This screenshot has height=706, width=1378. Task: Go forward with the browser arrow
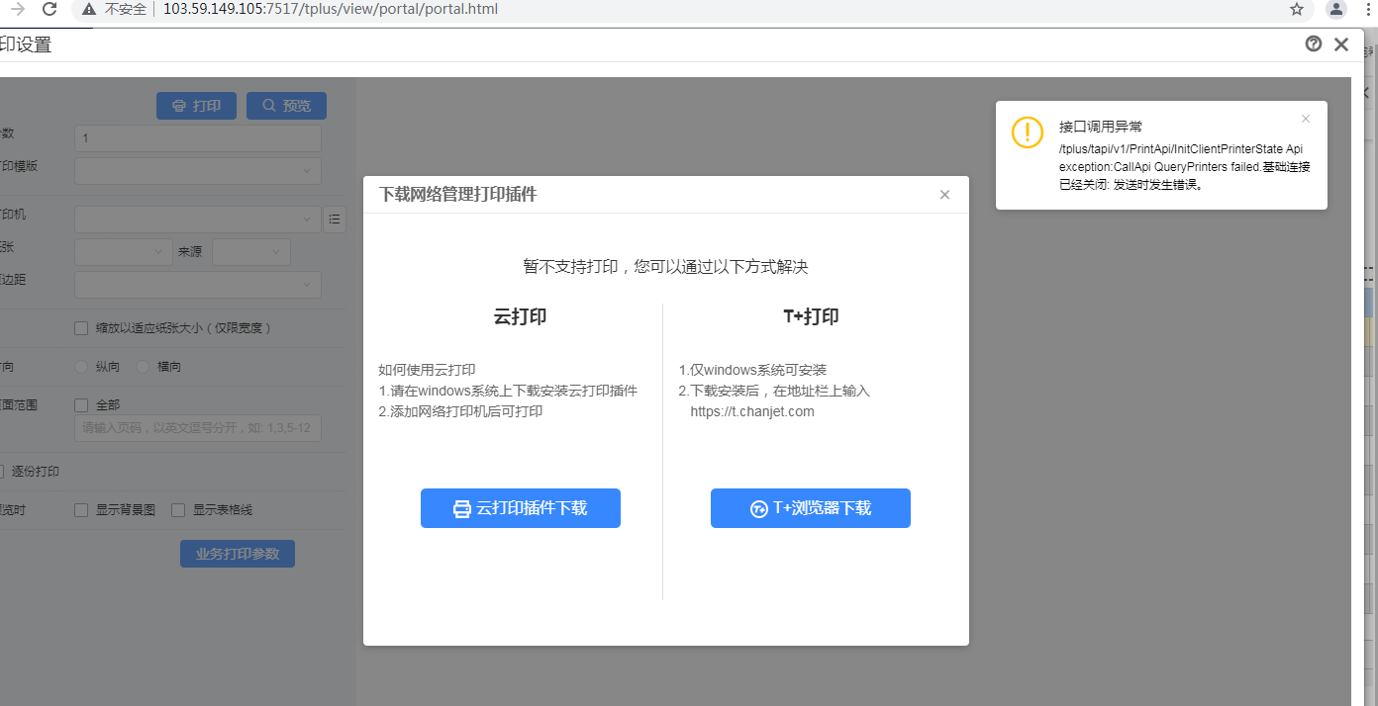pyautogui.click(x=16, y=10)
